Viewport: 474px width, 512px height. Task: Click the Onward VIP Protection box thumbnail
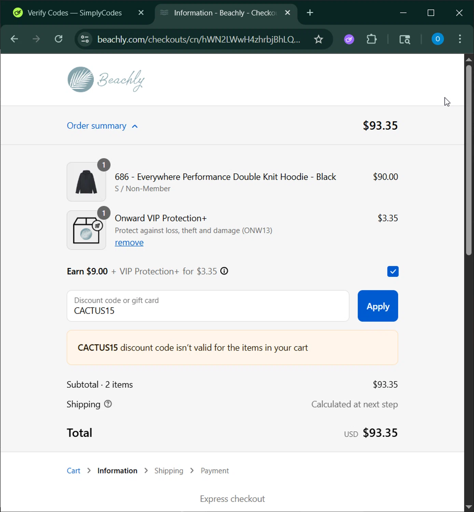click(x=86, y=230)
